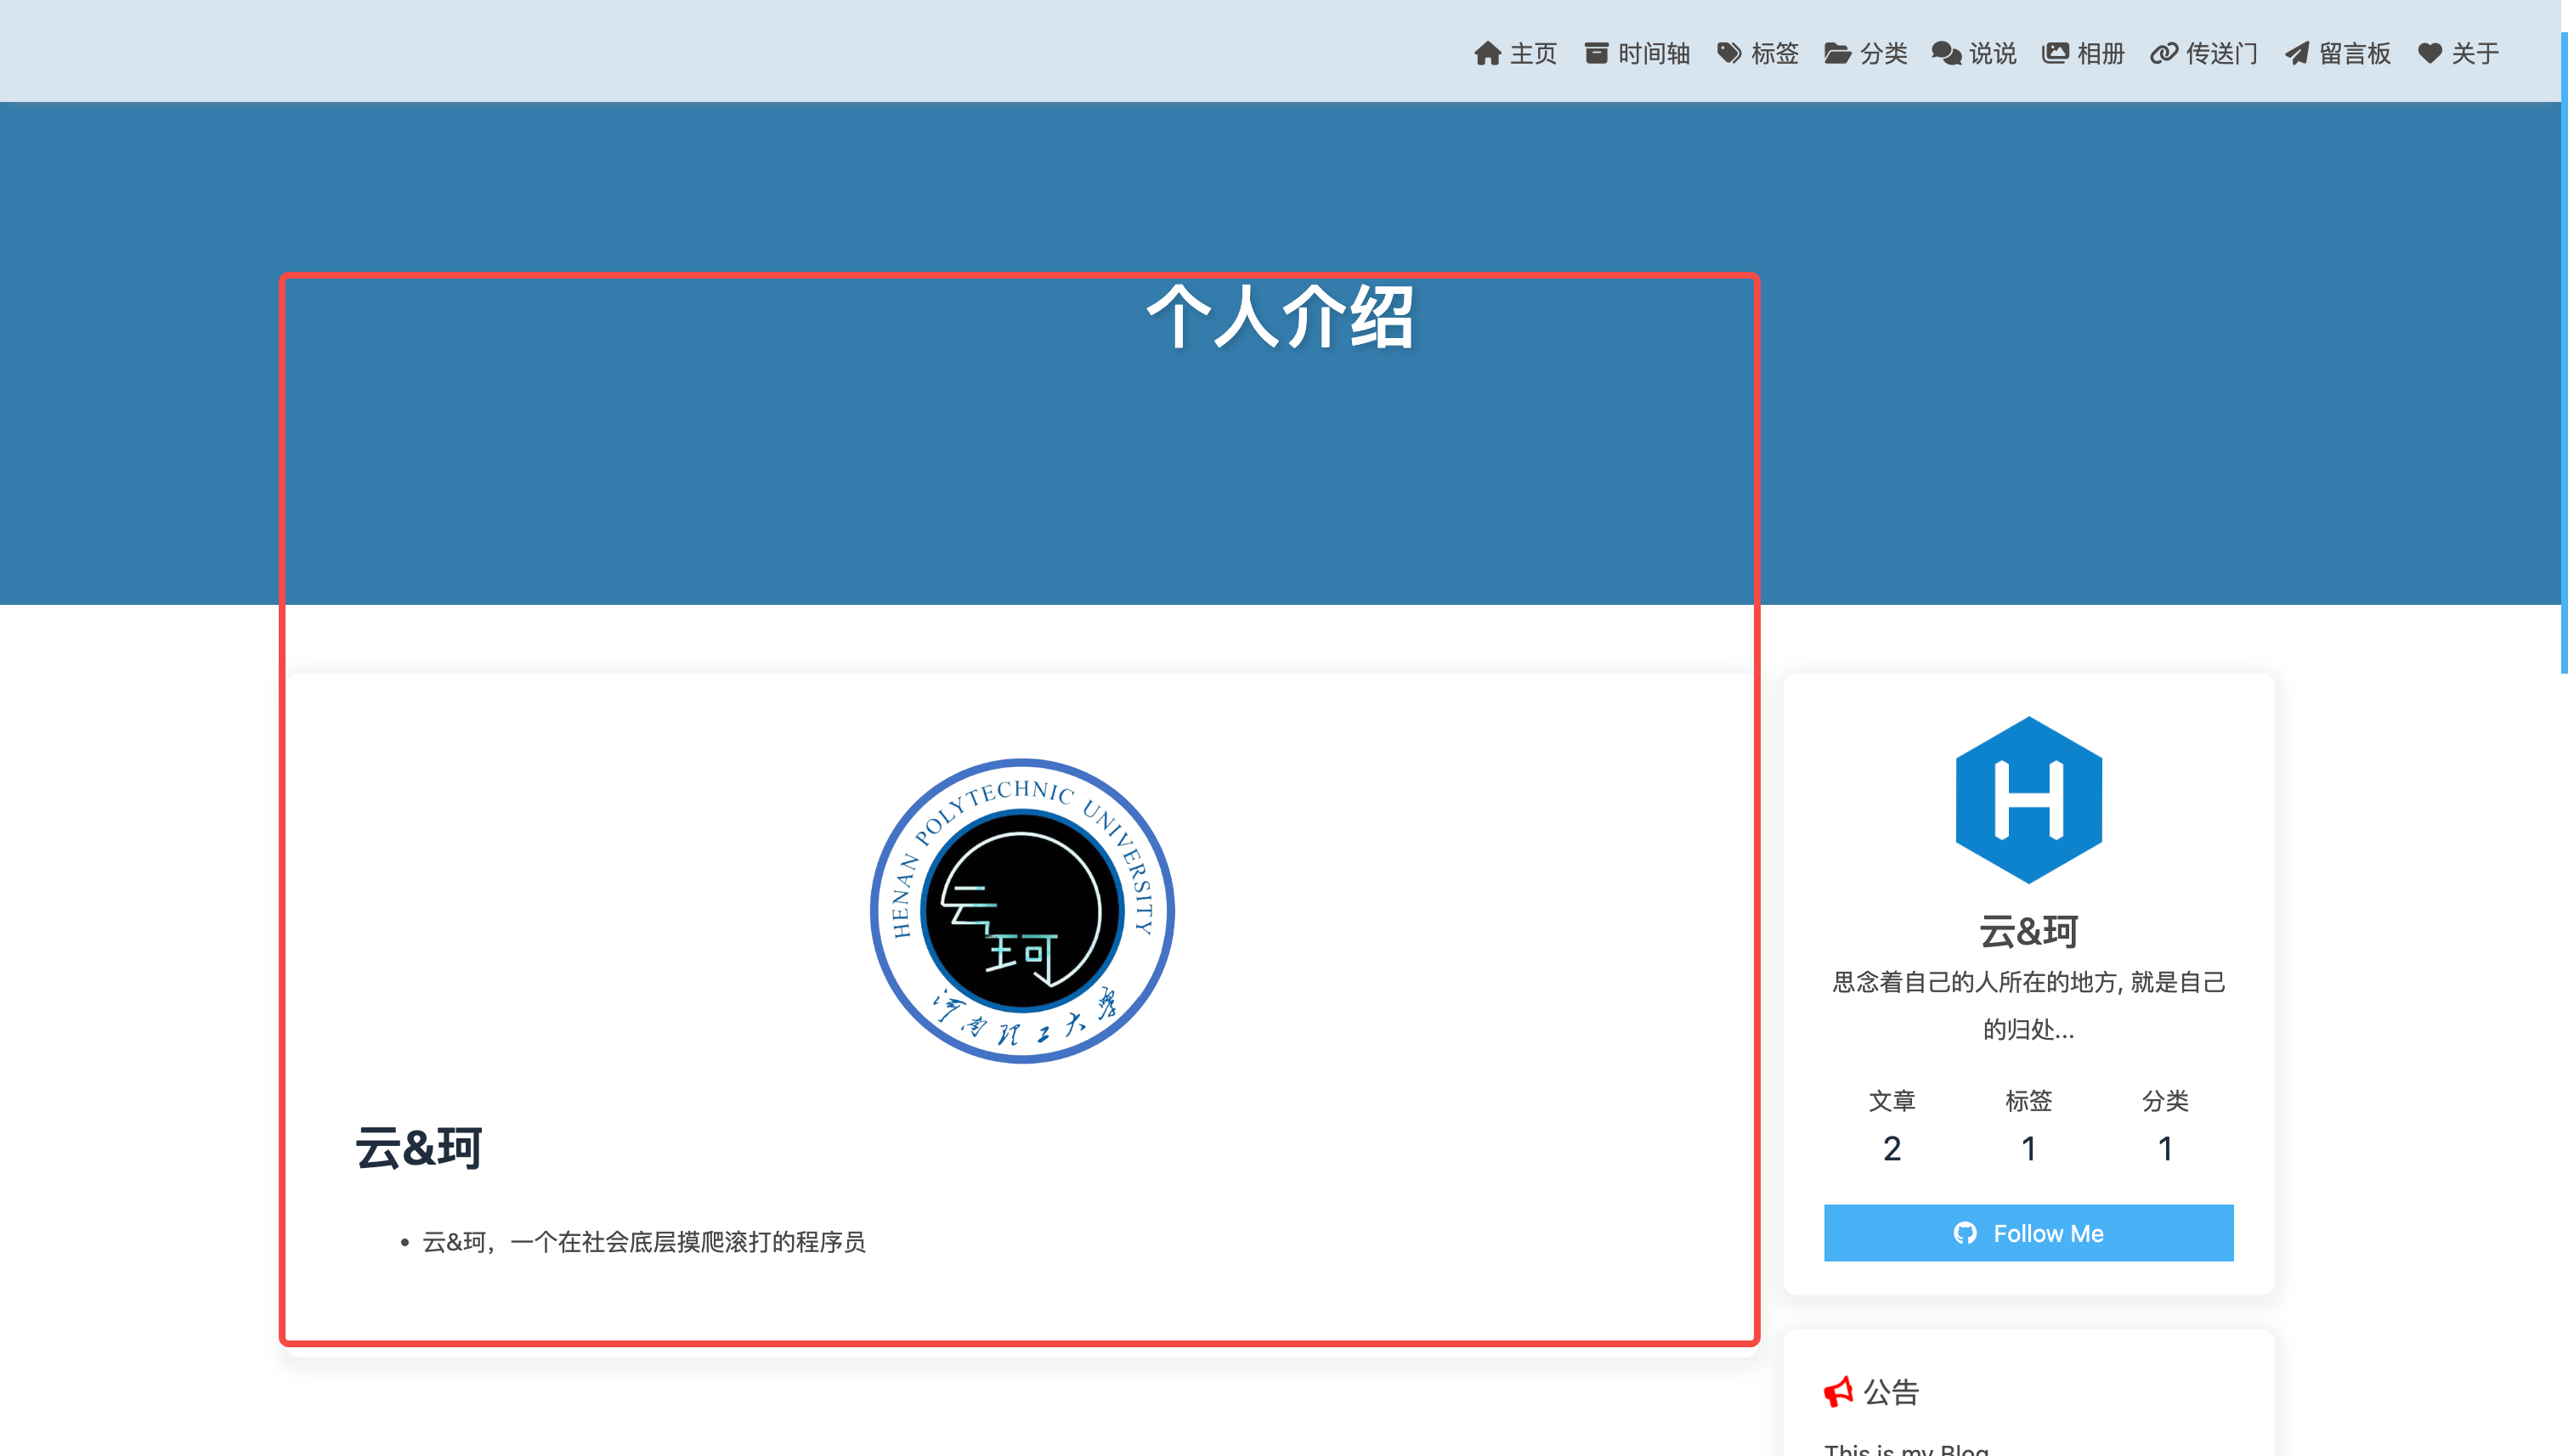
Task: Open the photo icon for 相册
Action: point(2055,53)
